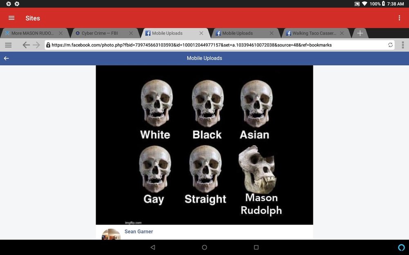Switch to the Cyber Crime — FBI tab
This screenshot has height=255, width=409.
point(100,33)
